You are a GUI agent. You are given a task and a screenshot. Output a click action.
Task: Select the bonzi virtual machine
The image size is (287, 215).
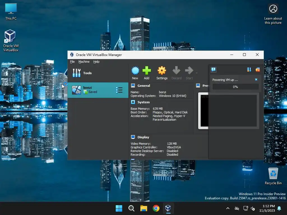pyautogui.click(x=98, y=90)
